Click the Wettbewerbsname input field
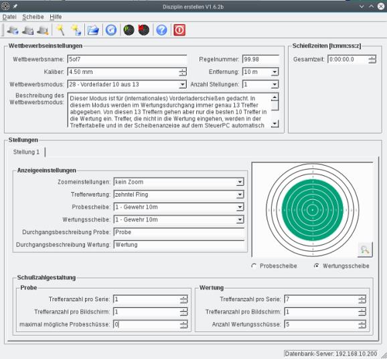 (127, 59)
